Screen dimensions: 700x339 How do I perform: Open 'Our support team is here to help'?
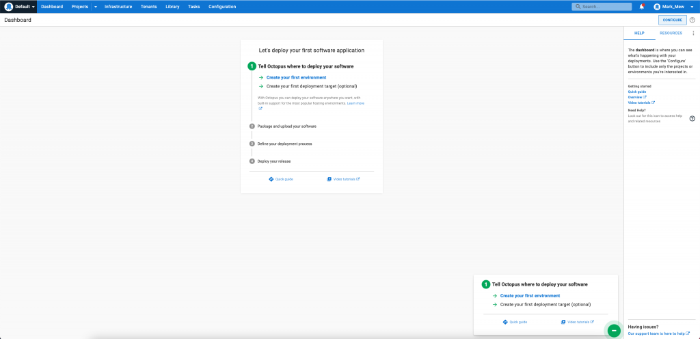tap(658, 334)
